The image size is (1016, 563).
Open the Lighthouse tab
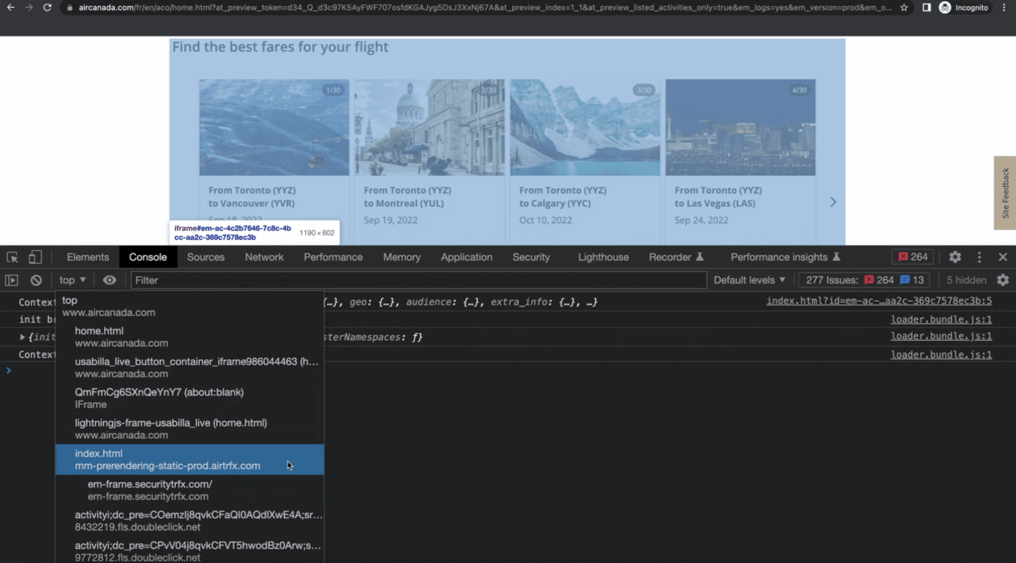[x=603, y=257]
